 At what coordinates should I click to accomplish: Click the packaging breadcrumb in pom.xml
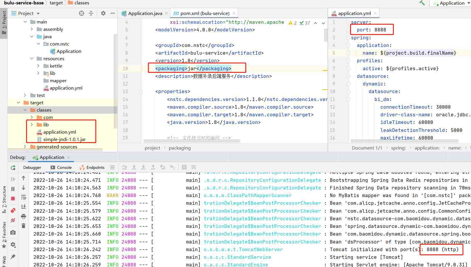[x=180, y=148]
